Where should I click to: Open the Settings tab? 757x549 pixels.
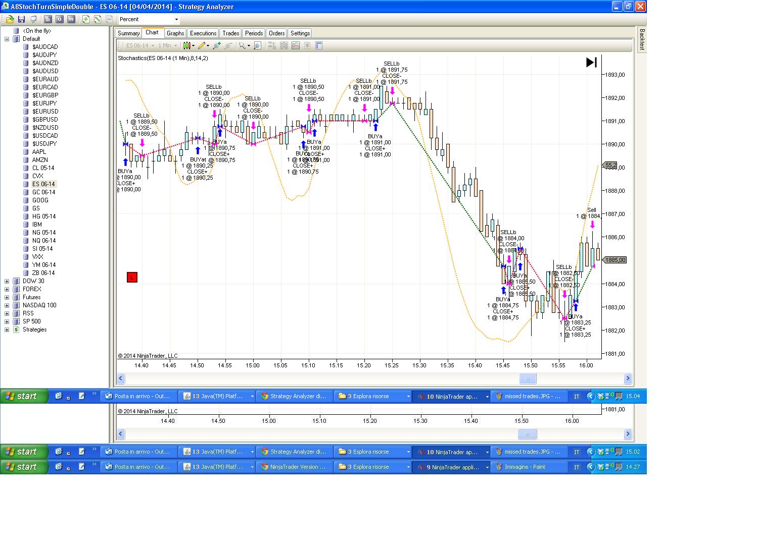point(300,33)
